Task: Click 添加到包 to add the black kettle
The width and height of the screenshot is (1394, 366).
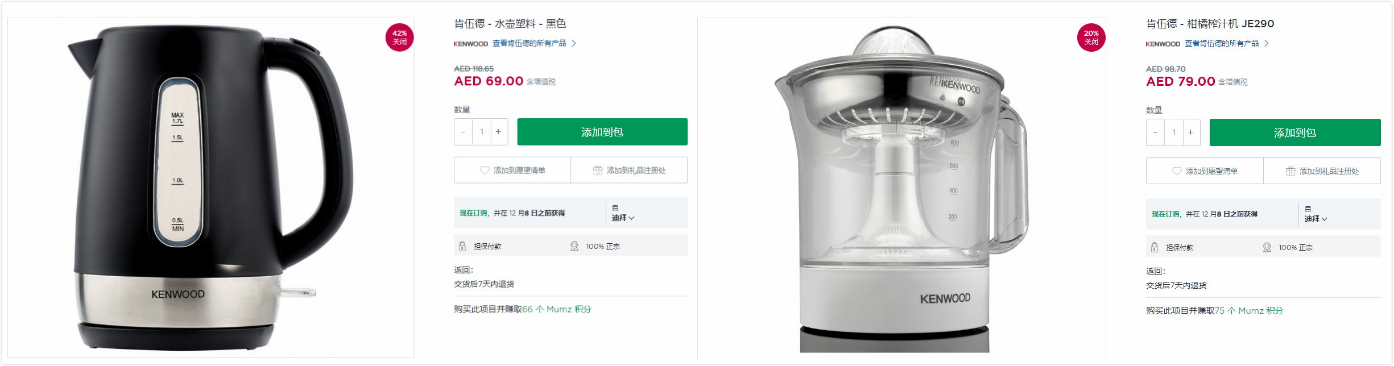Action: point(602,131)
